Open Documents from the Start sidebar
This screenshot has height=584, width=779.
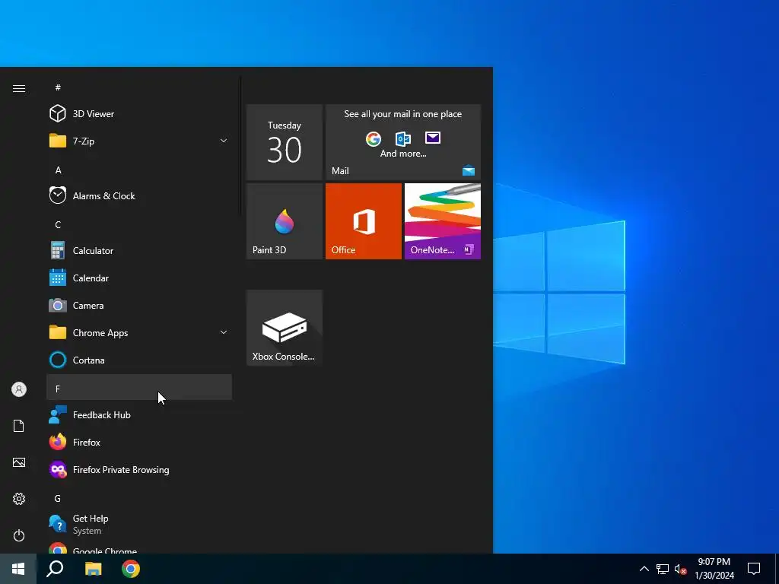pyautogui.click(x=19, y=426)
